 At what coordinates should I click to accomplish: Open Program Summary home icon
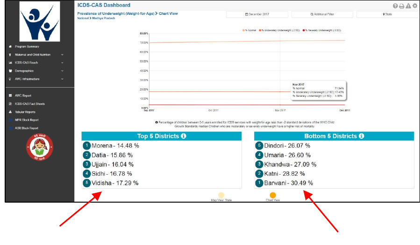[10, 47]
